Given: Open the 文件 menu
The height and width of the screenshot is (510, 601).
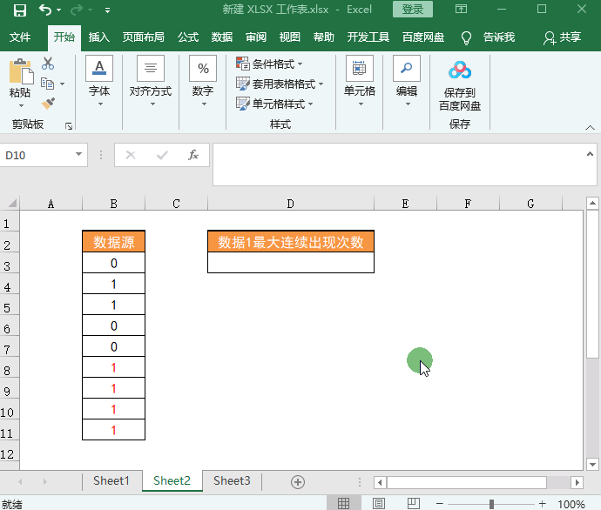Looking at the screenshot, I should coord(20,37).
